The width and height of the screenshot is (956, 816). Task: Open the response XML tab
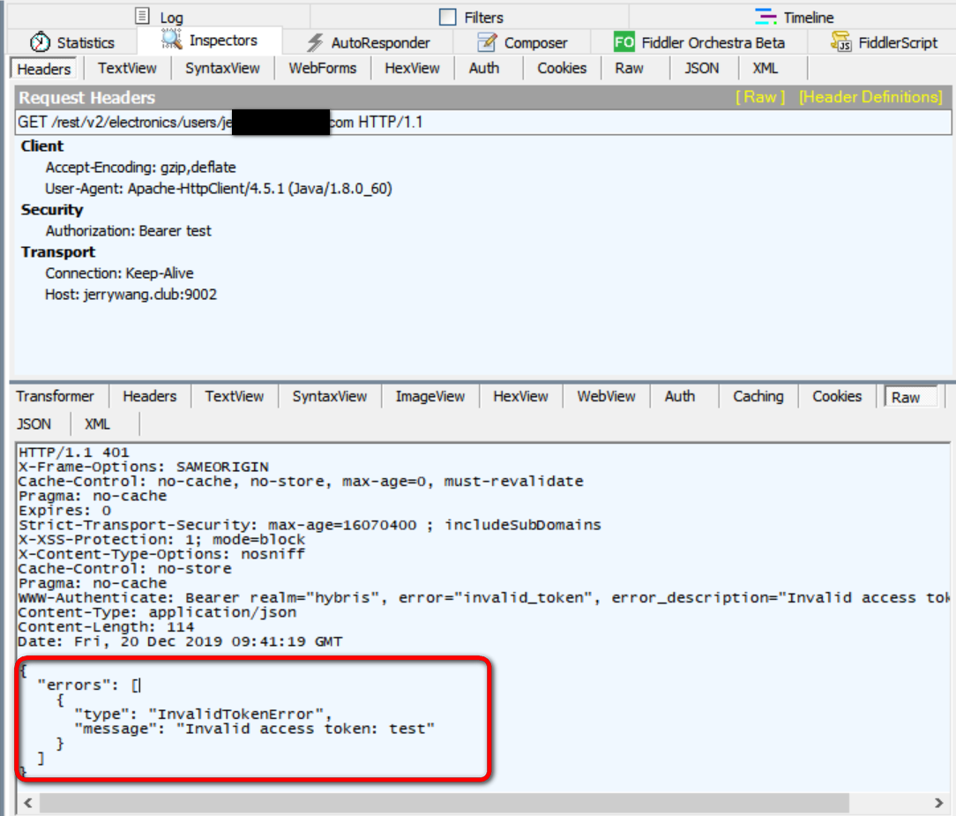[98, 423]
